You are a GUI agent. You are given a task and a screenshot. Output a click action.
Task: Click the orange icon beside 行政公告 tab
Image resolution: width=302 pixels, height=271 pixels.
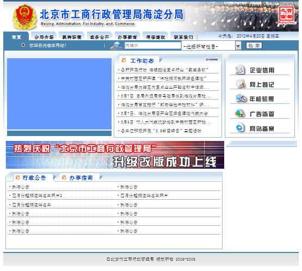[18, 177]
